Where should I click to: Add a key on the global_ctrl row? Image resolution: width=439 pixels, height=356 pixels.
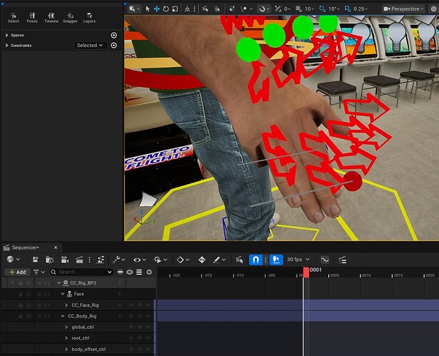139,327
